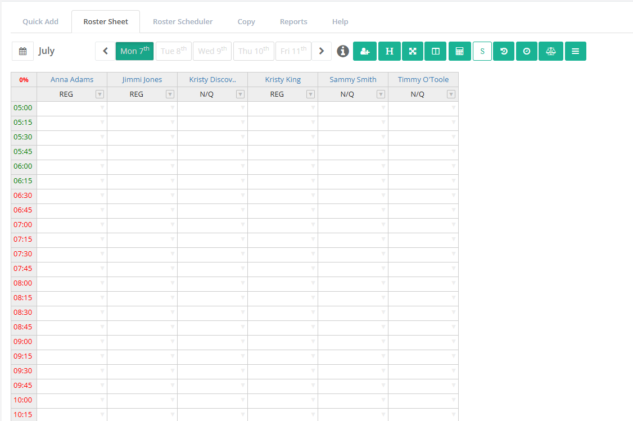Open Sammy Smith staff link
Viewport: 633px width, 421px height.
pyautogui.click(x=353, y=79)
